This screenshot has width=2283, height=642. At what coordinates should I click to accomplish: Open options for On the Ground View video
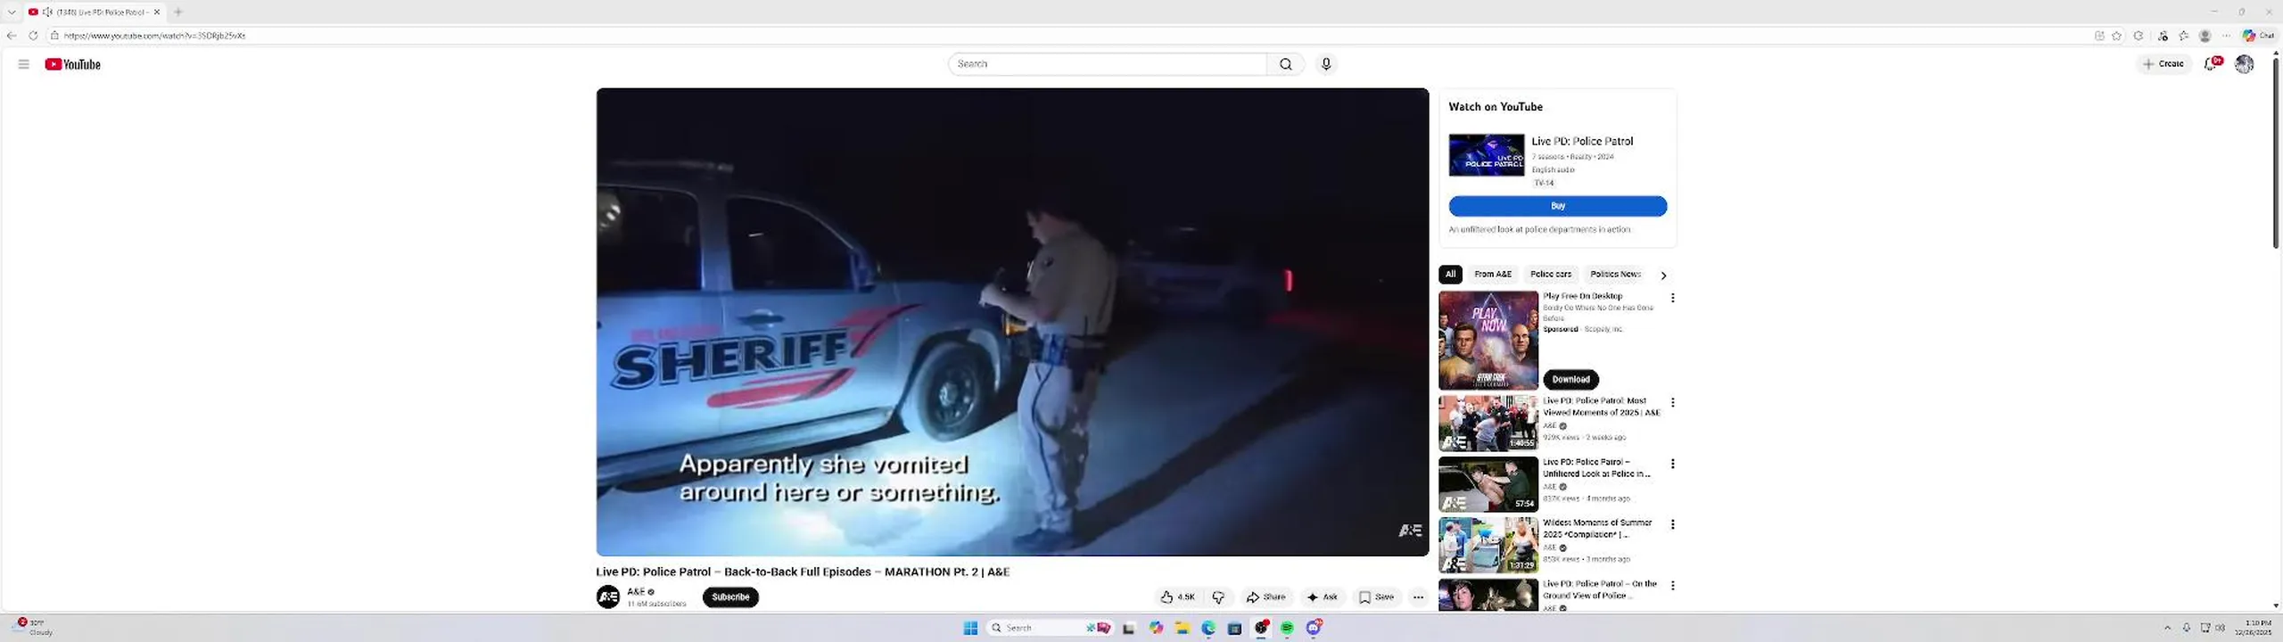pyautogui.click(x=1672, y=586)
